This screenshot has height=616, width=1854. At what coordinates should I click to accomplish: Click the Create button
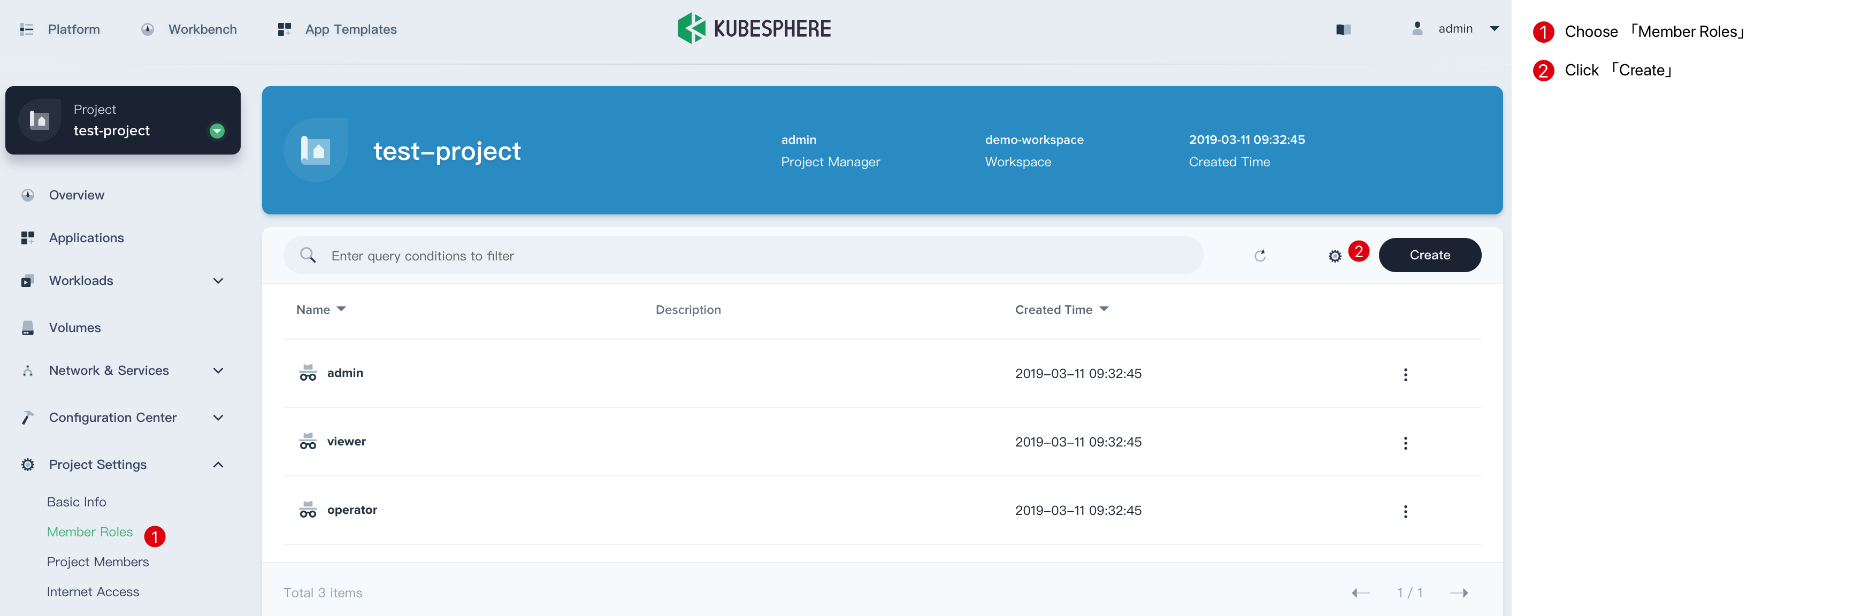coord(1430,256)
